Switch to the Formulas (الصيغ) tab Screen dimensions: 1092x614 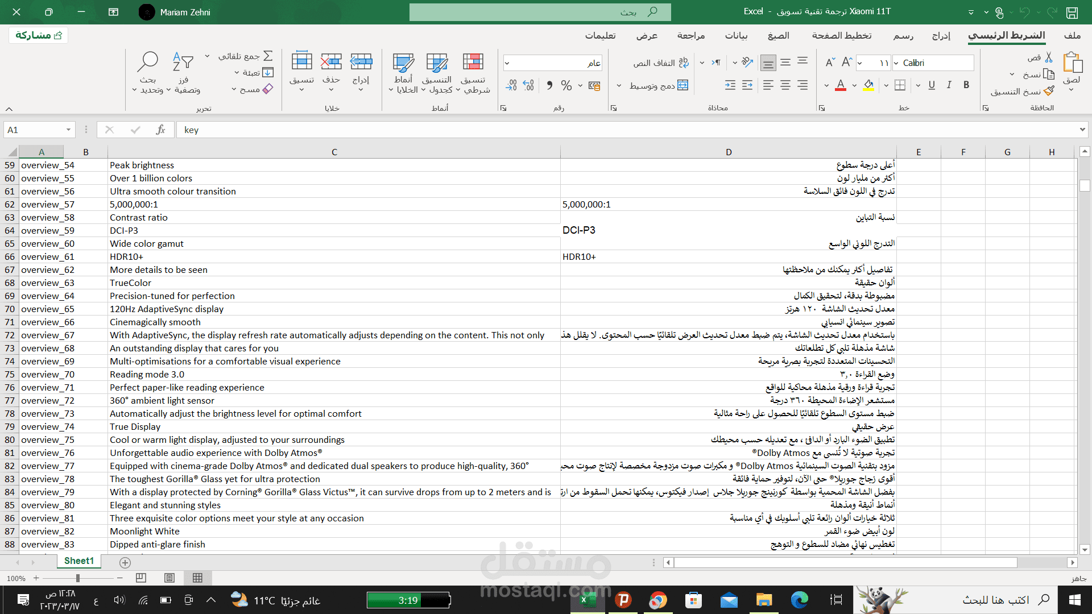point(779,36)
